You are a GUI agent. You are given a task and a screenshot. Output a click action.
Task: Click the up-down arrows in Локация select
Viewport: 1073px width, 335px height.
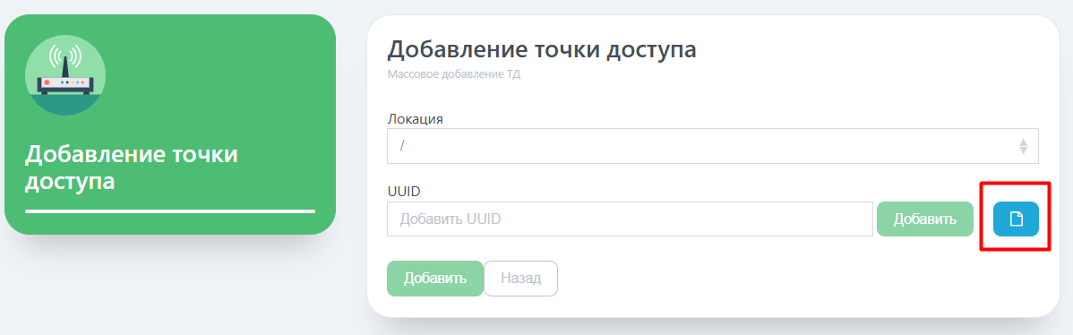tap(1023, 146)
